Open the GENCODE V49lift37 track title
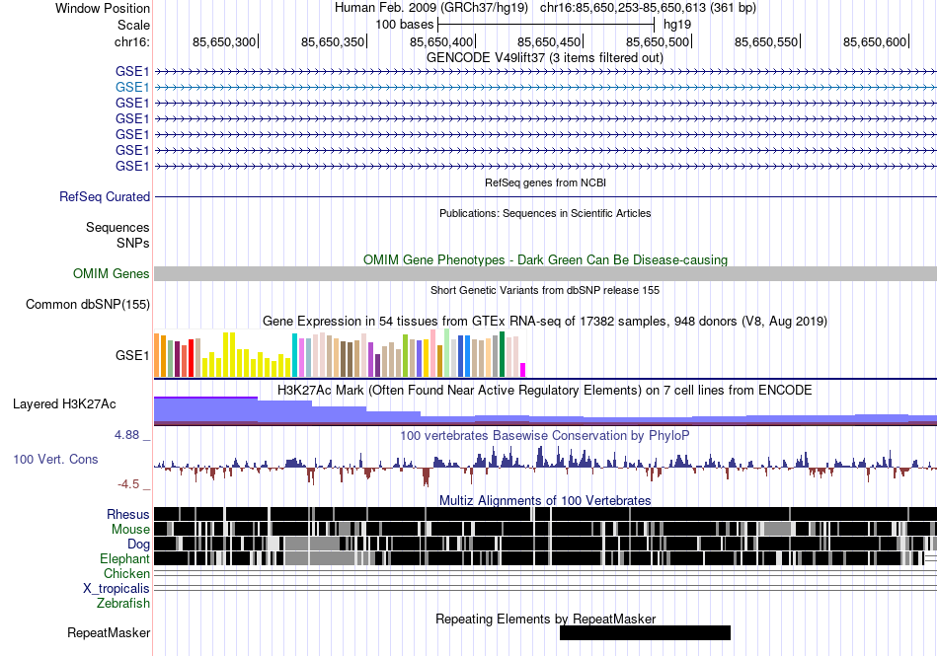The height and width of the screenshot is (656, 938). click(x=544, y=58)
